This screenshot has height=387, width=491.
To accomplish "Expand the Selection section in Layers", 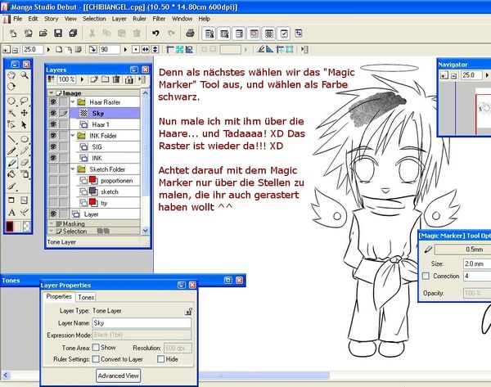I will (51, 231).
